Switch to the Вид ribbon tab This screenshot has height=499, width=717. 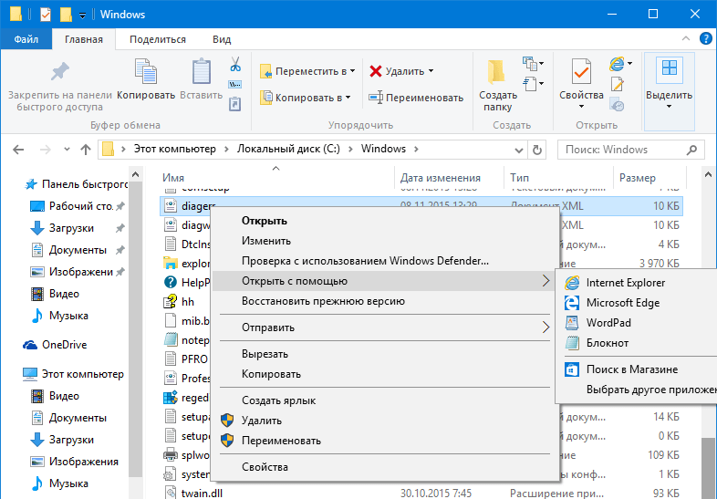pos(222,39)
